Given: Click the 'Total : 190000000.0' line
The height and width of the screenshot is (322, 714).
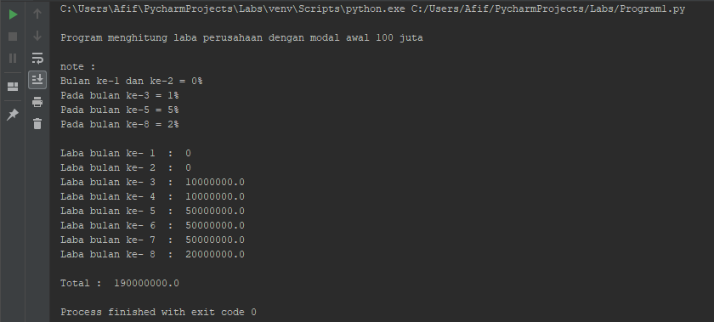Looking at the screenshot, I should pyautogui.click(x=120, y=283).
